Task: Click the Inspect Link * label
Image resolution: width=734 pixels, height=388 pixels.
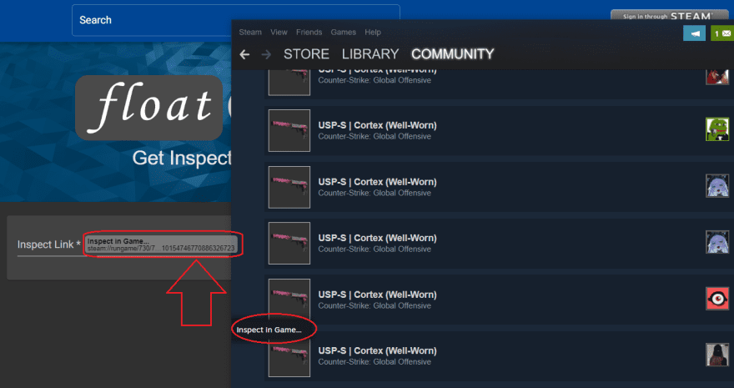Action: 48,244
